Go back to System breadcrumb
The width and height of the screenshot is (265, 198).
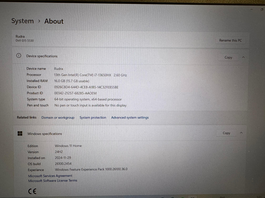23,21
